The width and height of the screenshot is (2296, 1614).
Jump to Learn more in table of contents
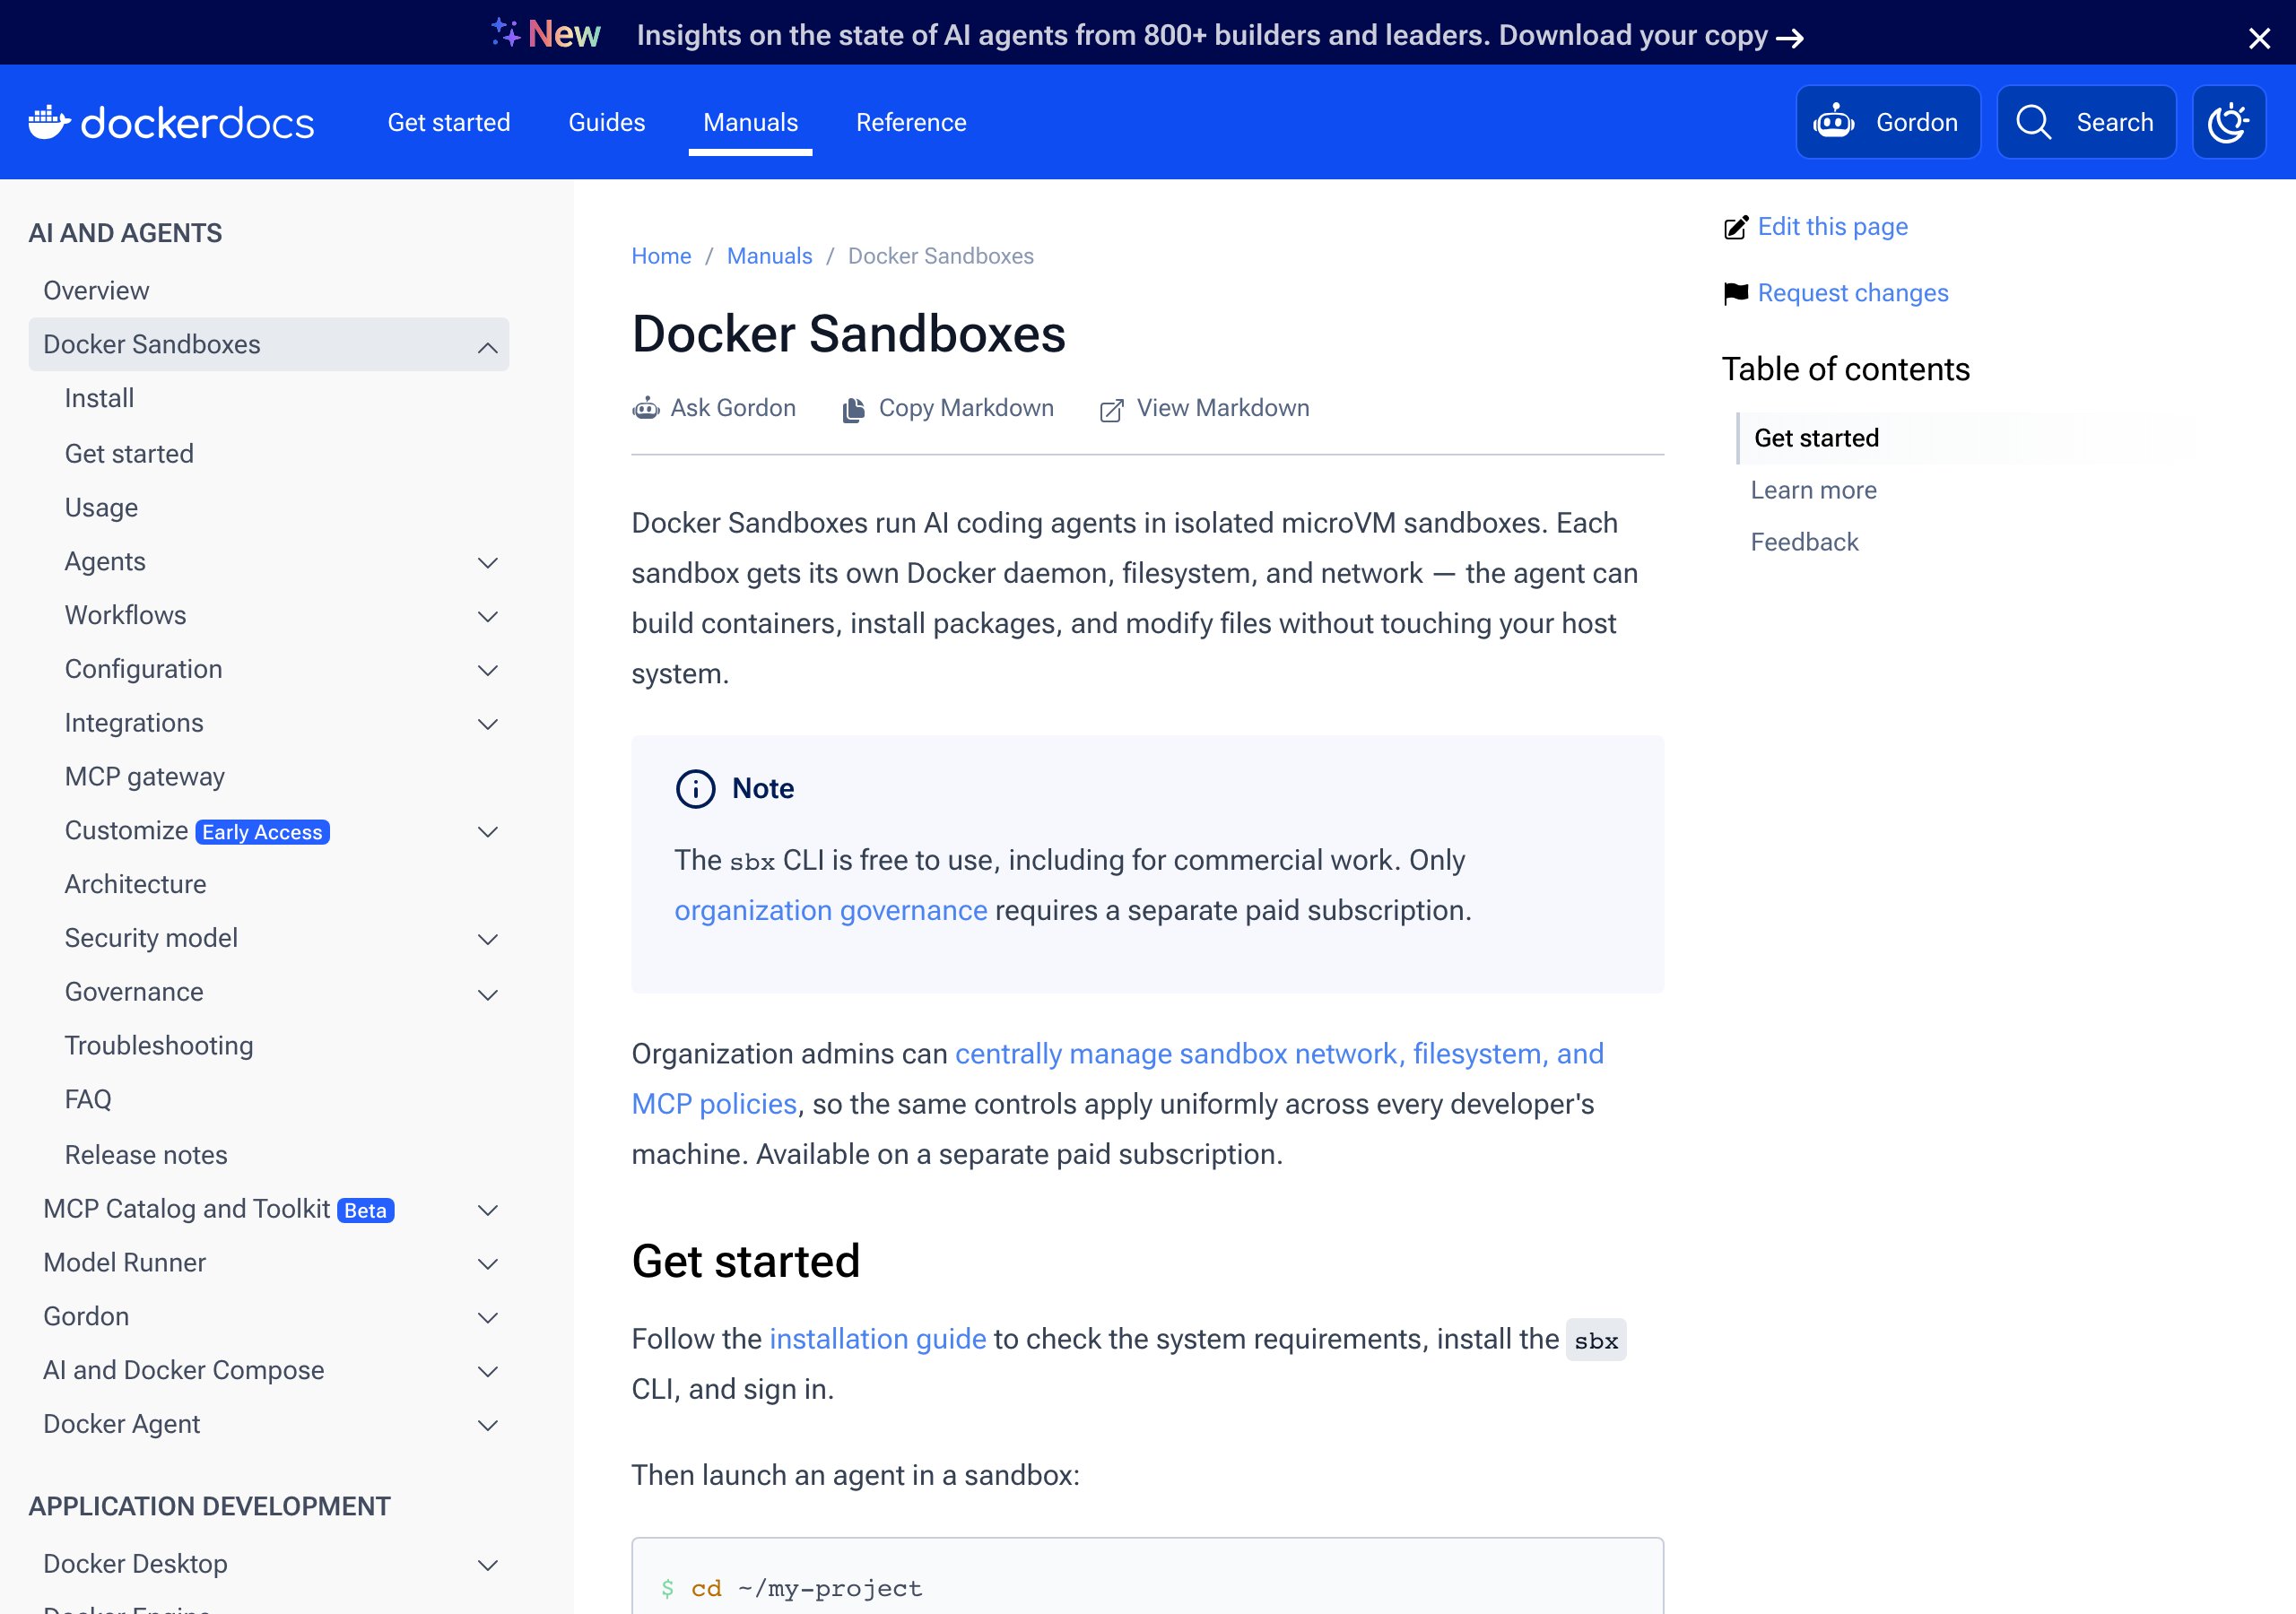[x=1813, y=490]
